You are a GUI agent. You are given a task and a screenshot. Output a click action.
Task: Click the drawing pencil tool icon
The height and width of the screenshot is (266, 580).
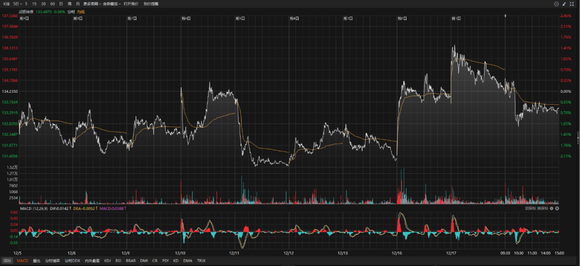[564, 4]
